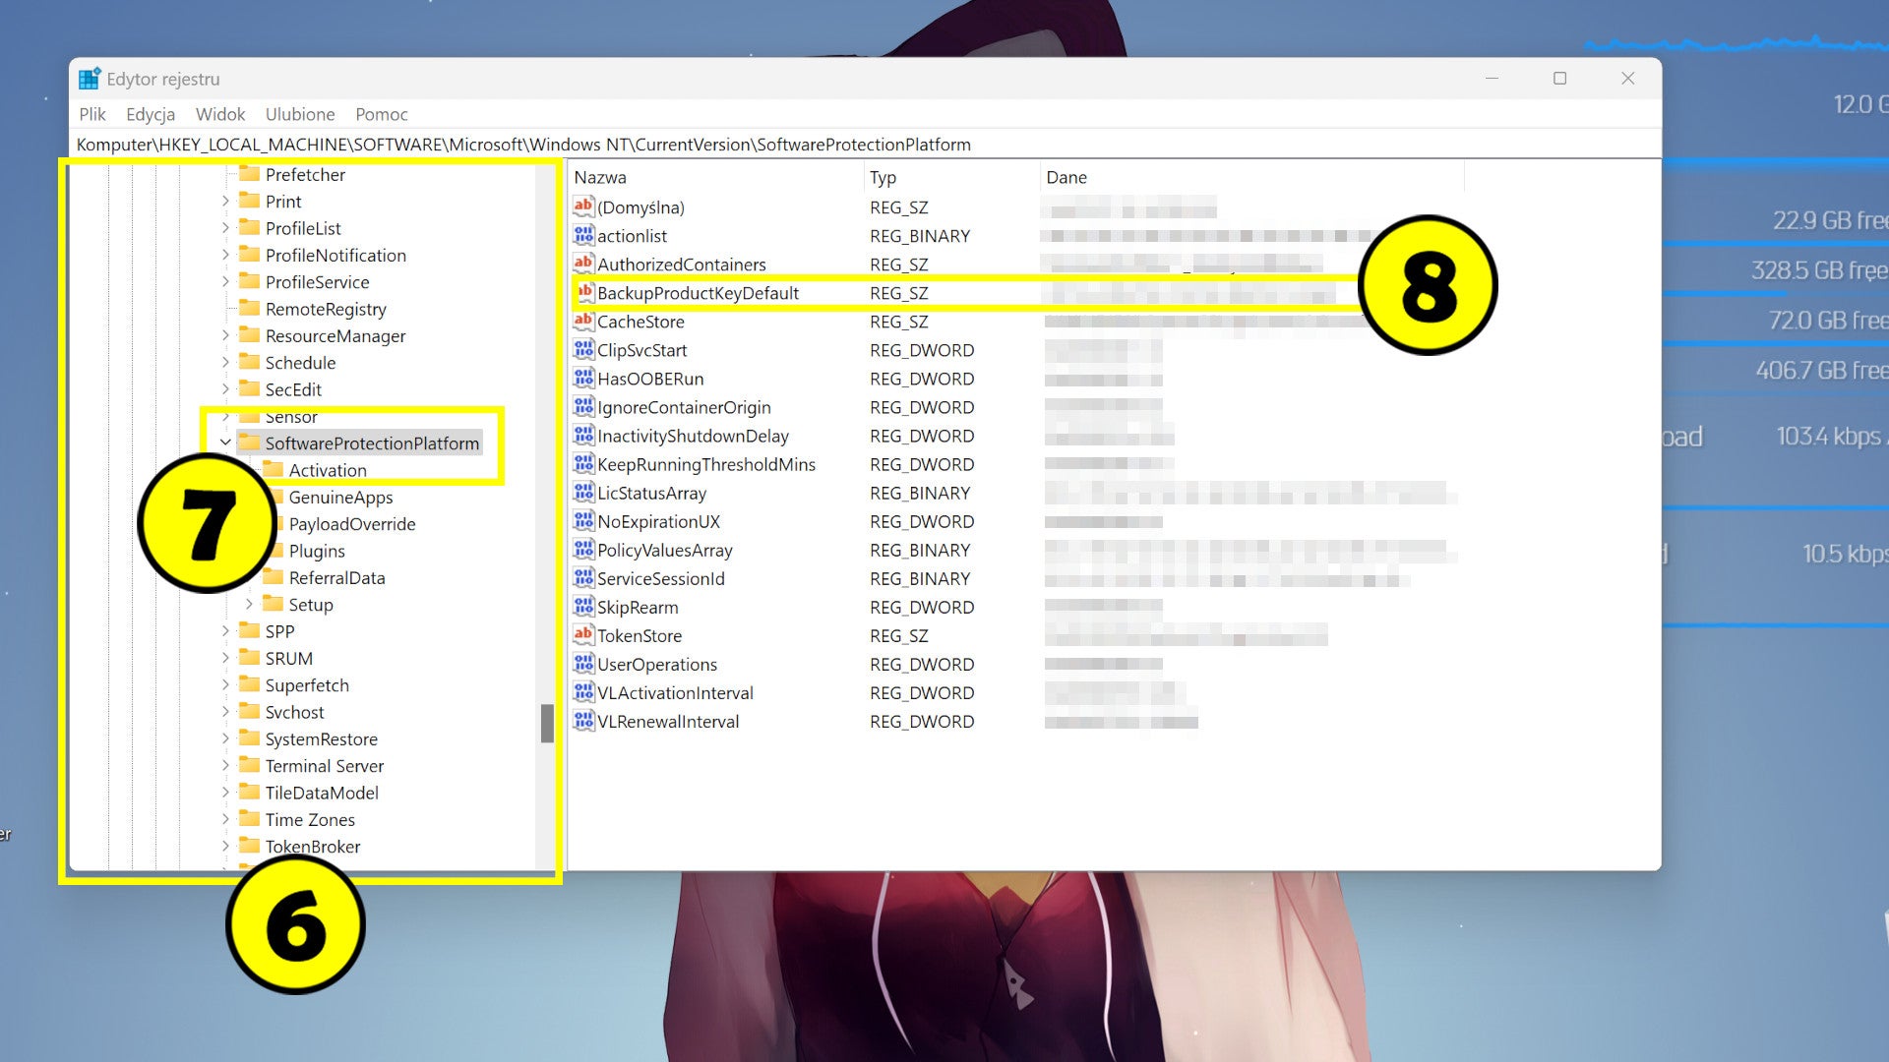
Task: Select the Plugins subkey
Action: 317,551
